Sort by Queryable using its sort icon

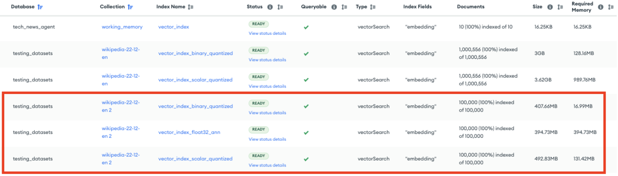click(x=344, y=7)
